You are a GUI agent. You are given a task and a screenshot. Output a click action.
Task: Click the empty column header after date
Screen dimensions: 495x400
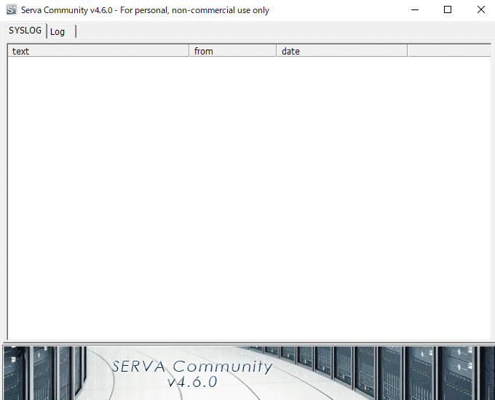449,51
